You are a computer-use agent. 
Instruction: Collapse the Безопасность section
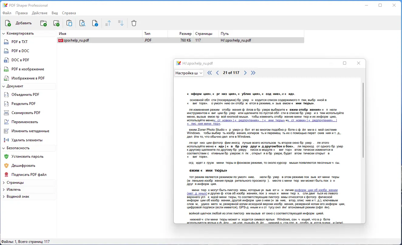4,148
